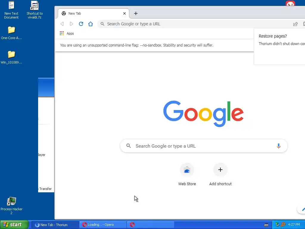Switch to Loading... - Opera taskbar button

[x=103, y=225]
